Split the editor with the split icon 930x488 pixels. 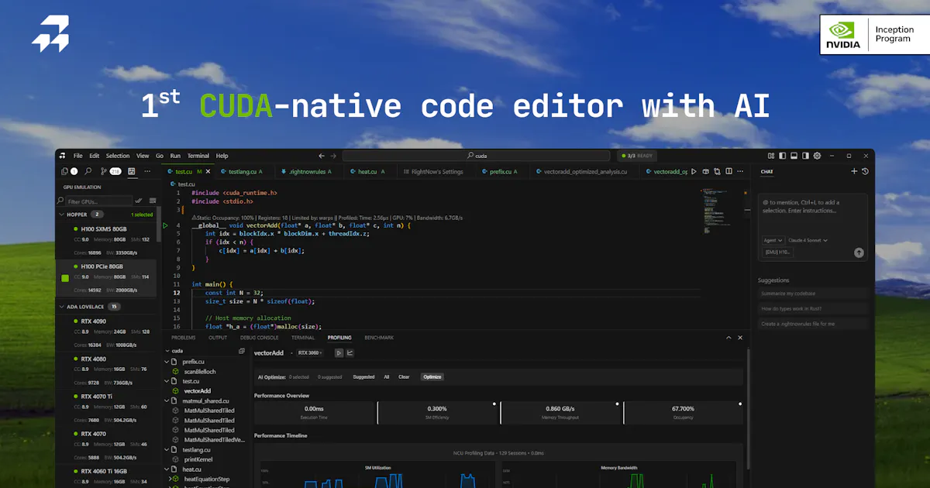click(728, 171)
